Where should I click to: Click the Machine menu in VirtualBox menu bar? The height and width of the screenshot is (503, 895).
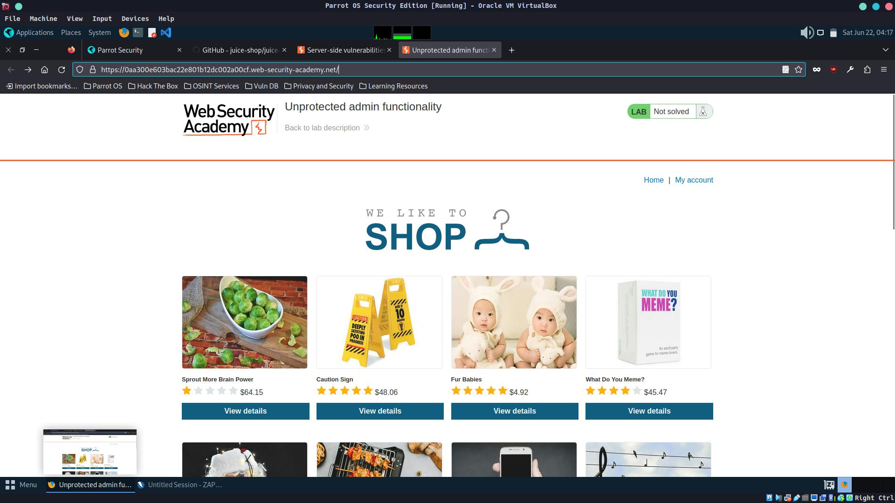pyautogui.click(x=43, y=19)
